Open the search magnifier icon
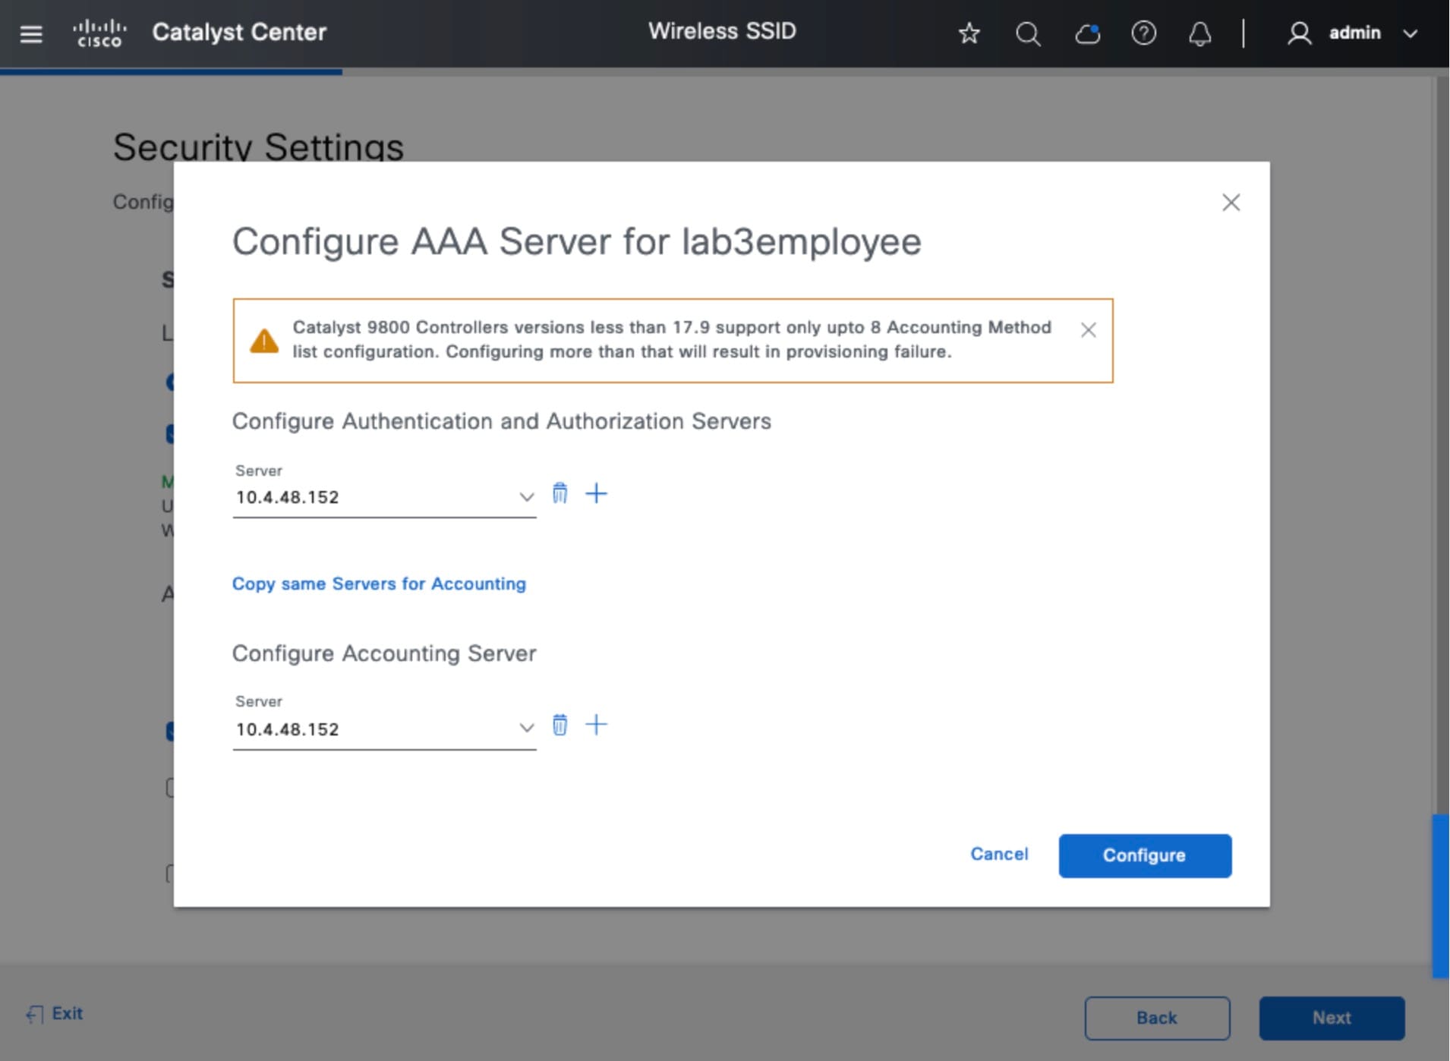Viewport: 1450px width, 1061px height. [1028, 33]
